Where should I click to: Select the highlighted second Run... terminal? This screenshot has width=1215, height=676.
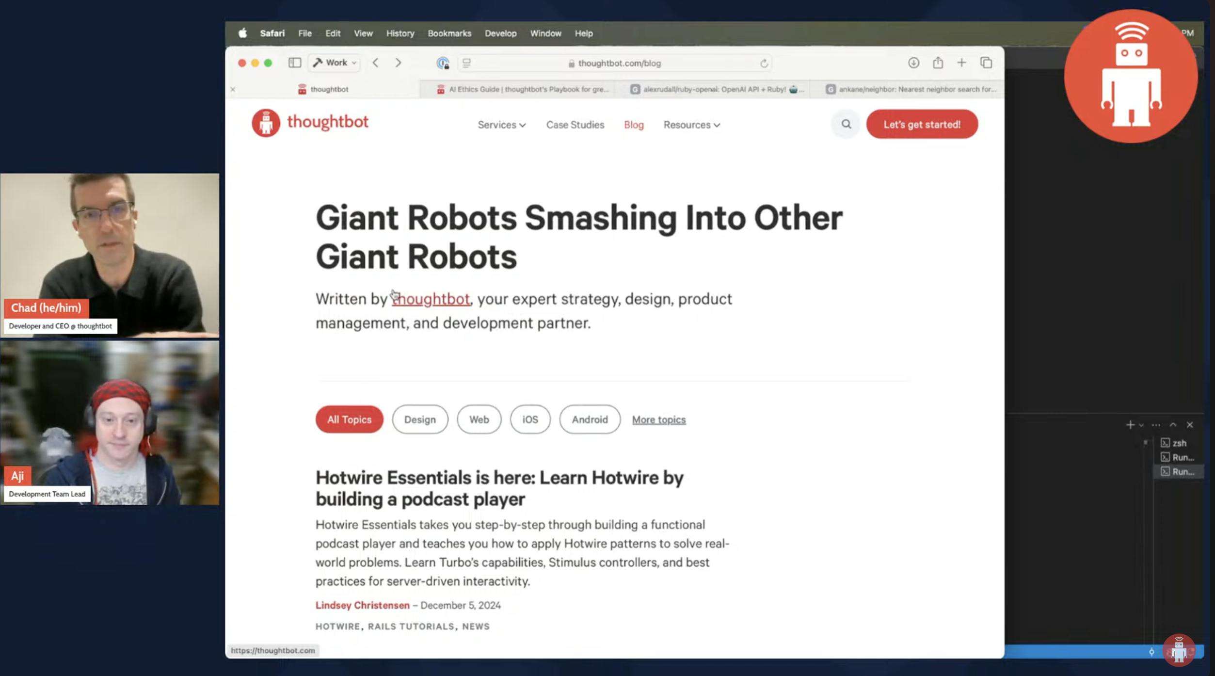coord(1179,471)
